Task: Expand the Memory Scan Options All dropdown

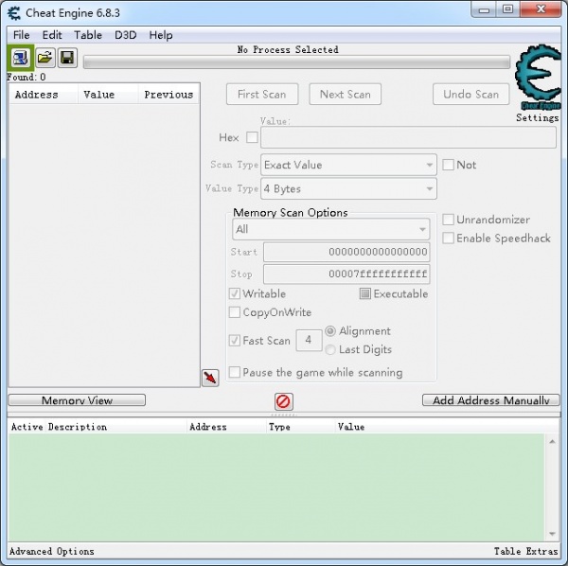Action: click(331, 229)
